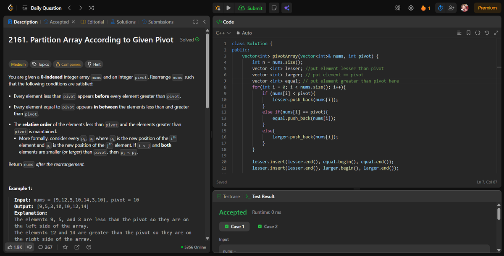Open the 267 comments section
504x256 pixels.
tap(45, 247)
